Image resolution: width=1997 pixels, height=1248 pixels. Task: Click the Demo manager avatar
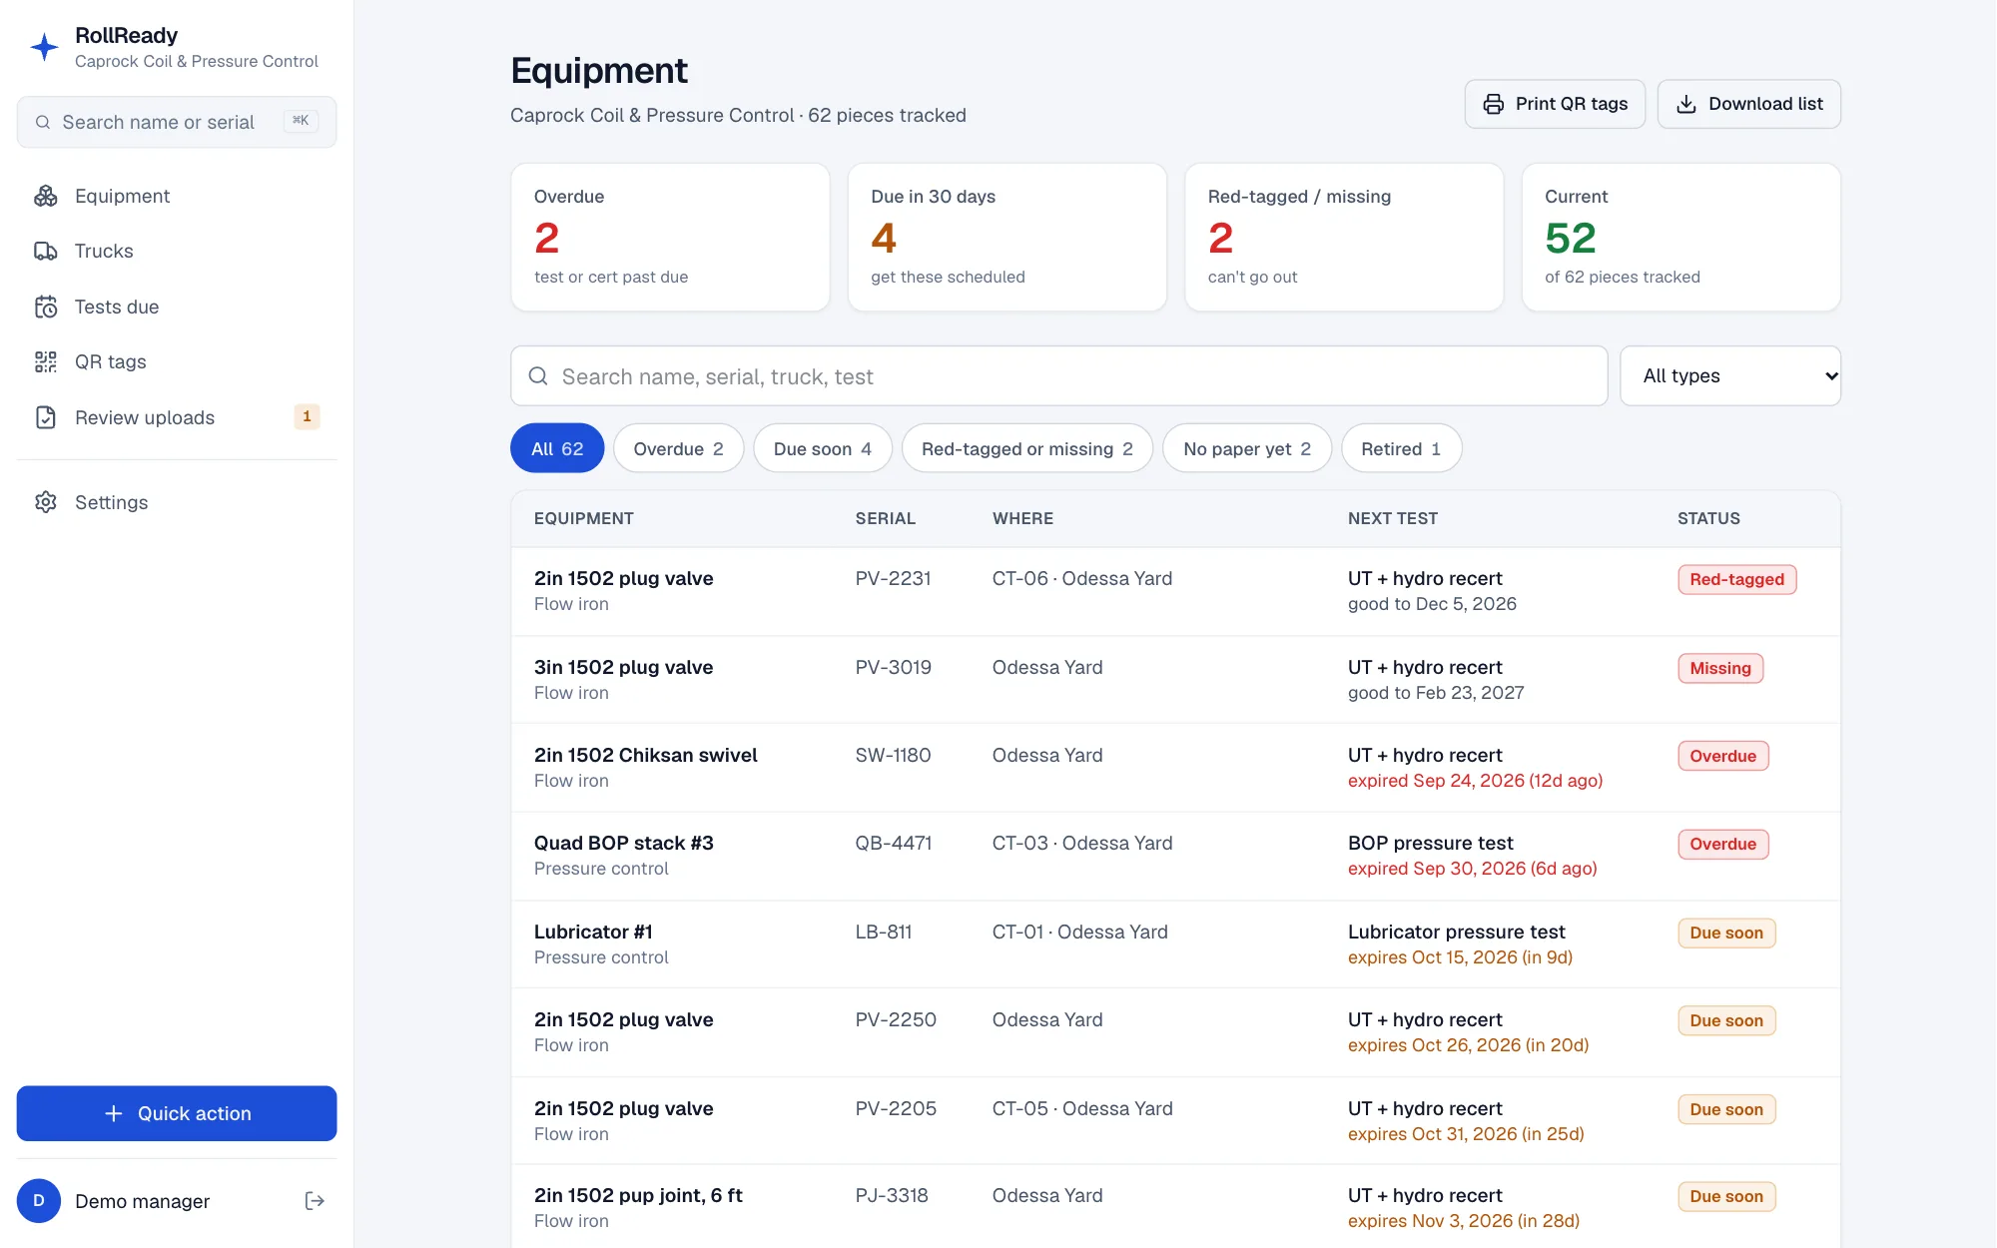(39, 1201)
